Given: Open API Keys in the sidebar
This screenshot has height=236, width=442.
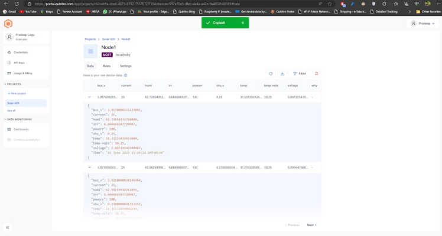Looking at the screenshot, I should 19,63.
